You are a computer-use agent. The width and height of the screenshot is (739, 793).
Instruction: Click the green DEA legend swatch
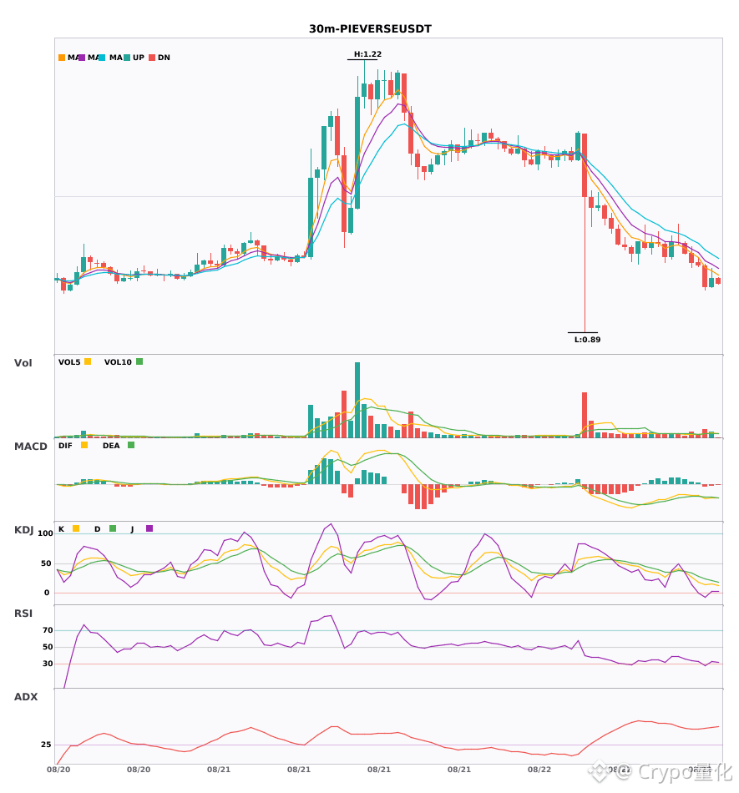point(131,445)
